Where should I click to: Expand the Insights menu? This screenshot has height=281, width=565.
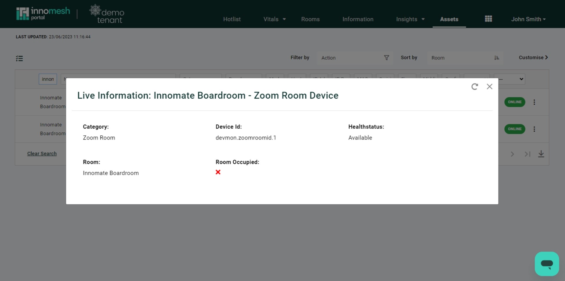click(410, 19)
